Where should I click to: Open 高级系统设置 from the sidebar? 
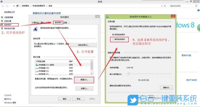click(9, 28)
